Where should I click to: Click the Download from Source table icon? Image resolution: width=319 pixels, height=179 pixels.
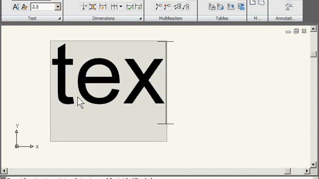pos(220,6)
